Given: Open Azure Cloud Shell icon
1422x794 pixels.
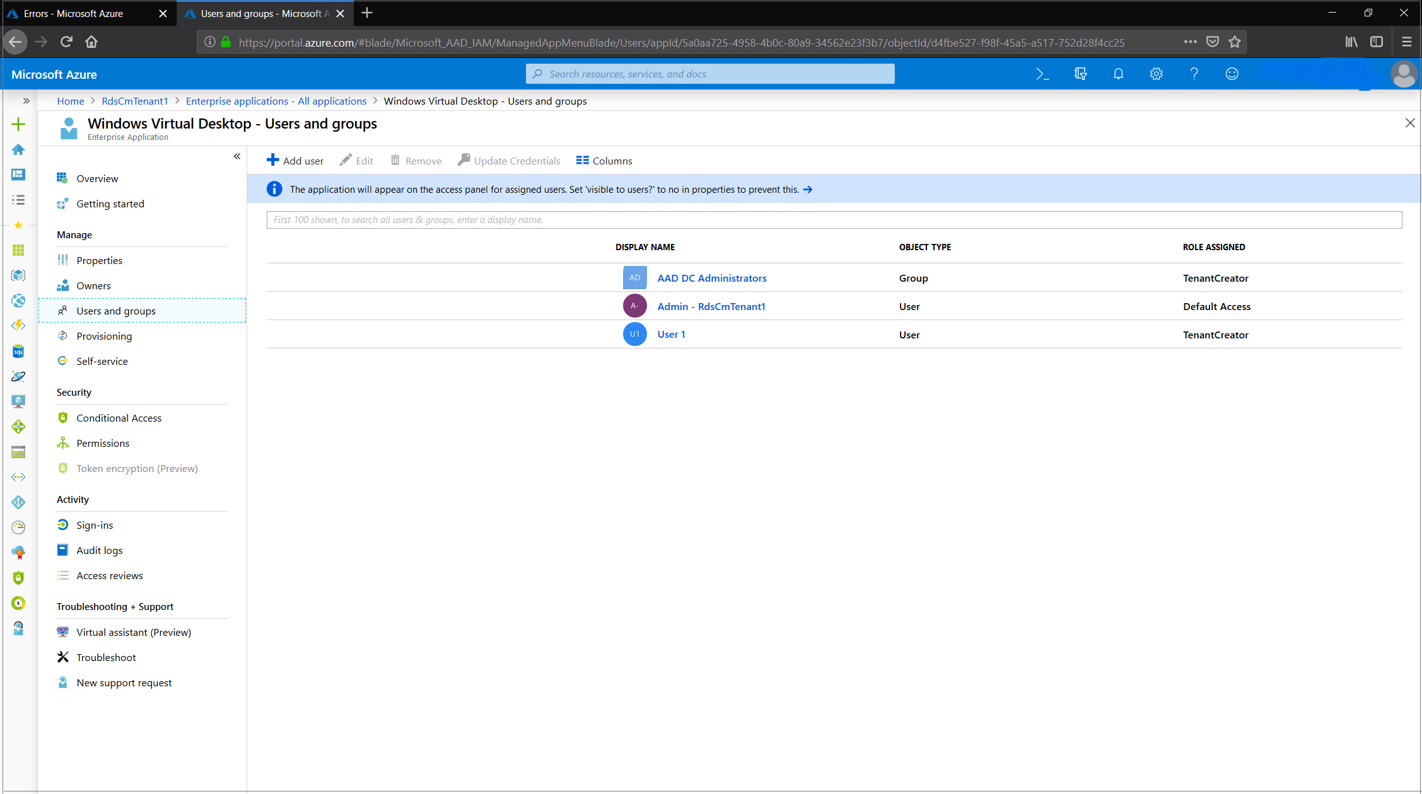Looking at the screenshot, I should tap(1042, 74).
